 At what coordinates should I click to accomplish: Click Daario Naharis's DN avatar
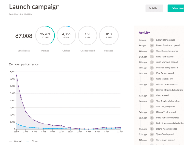point(152,129)
